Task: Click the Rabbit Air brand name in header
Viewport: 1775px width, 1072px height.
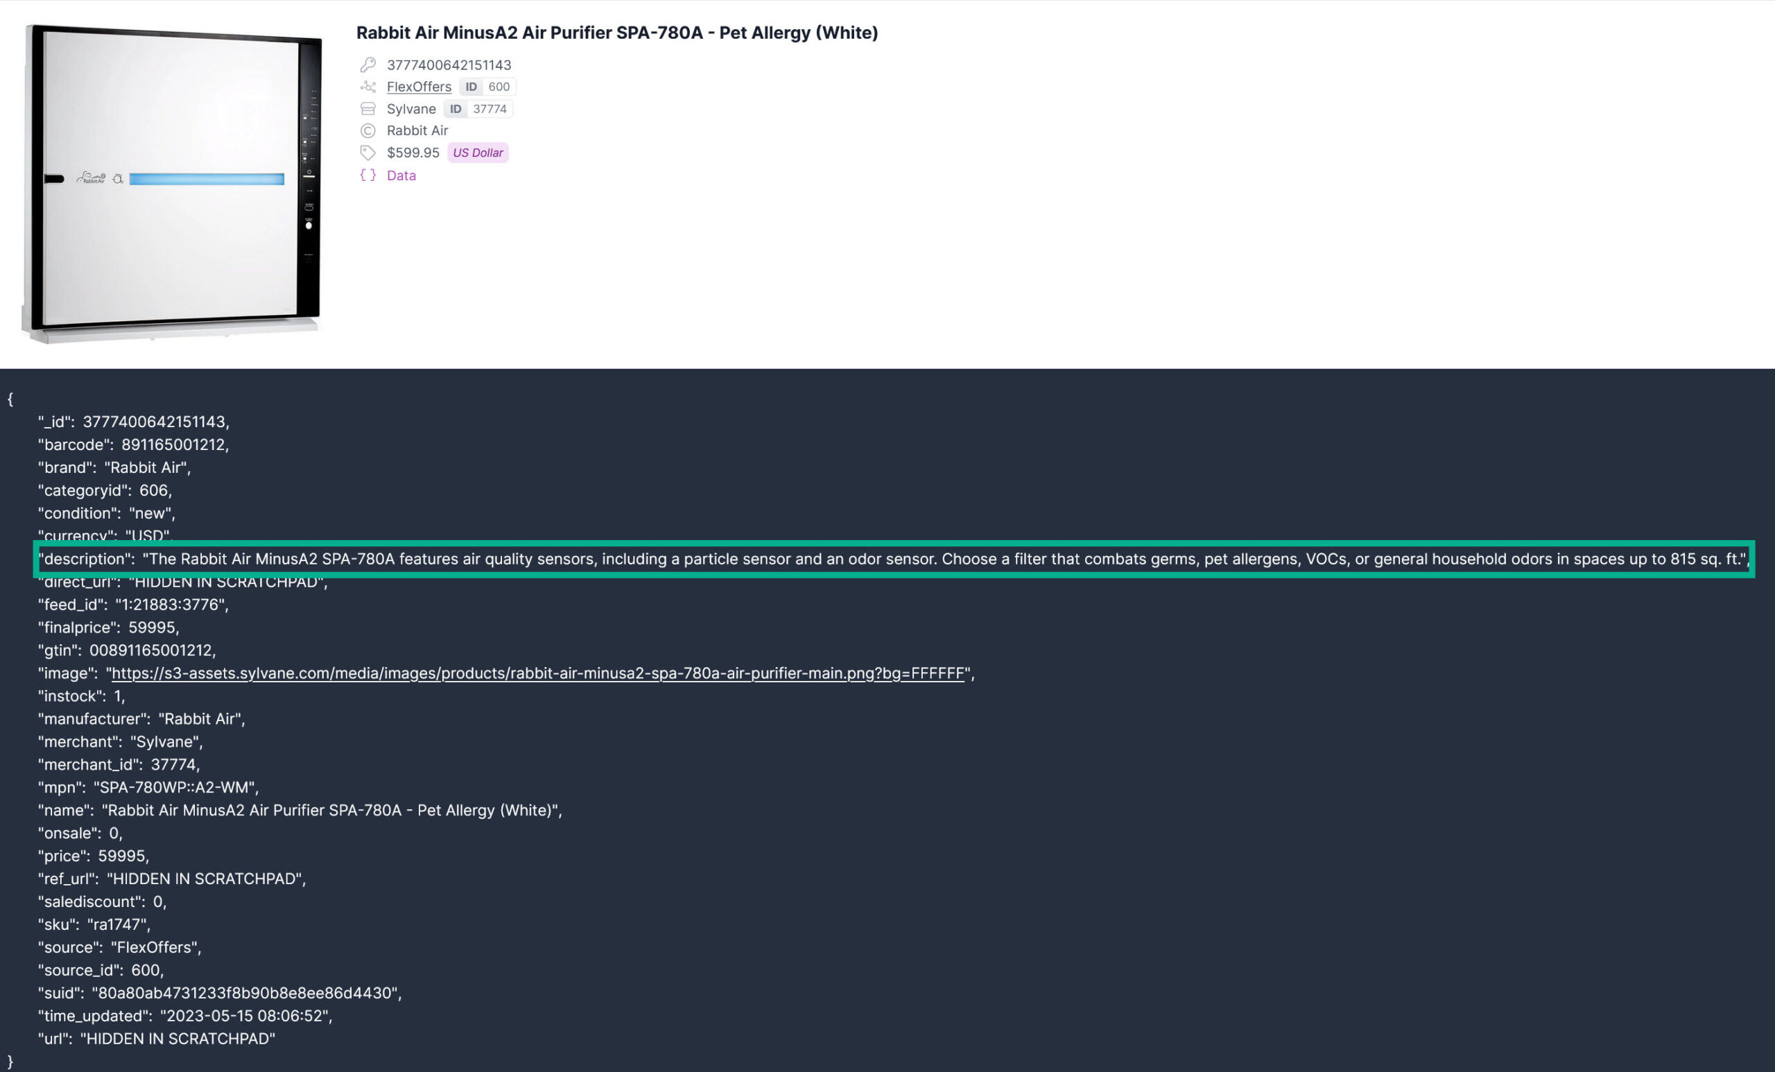Action: coord(417,130)
